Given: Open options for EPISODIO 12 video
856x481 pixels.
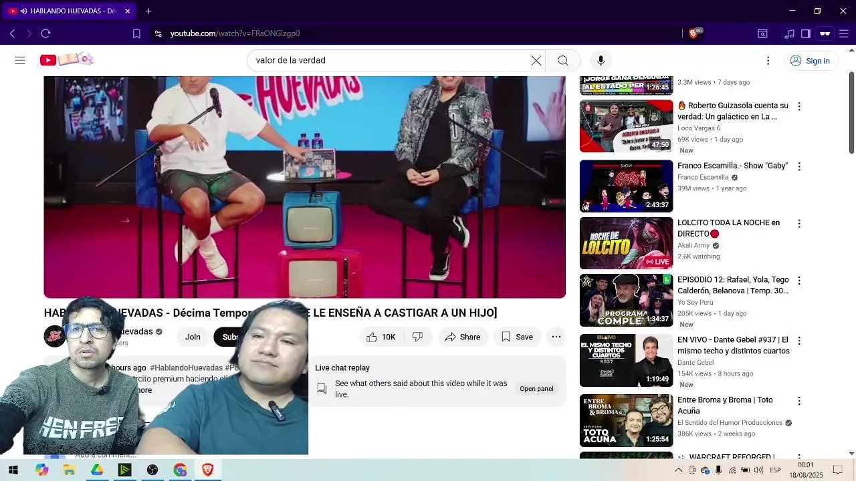Looking at the screenshot, I should (x=798, y=281).
